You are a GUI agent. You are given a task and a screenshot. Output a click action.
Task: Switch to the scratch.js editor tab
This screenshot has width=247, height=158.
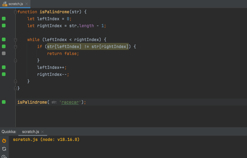click(16, 4)
